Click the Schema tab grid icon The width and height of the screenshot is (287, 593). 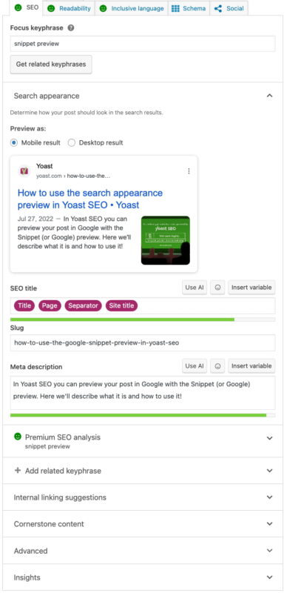coord(175,8)
